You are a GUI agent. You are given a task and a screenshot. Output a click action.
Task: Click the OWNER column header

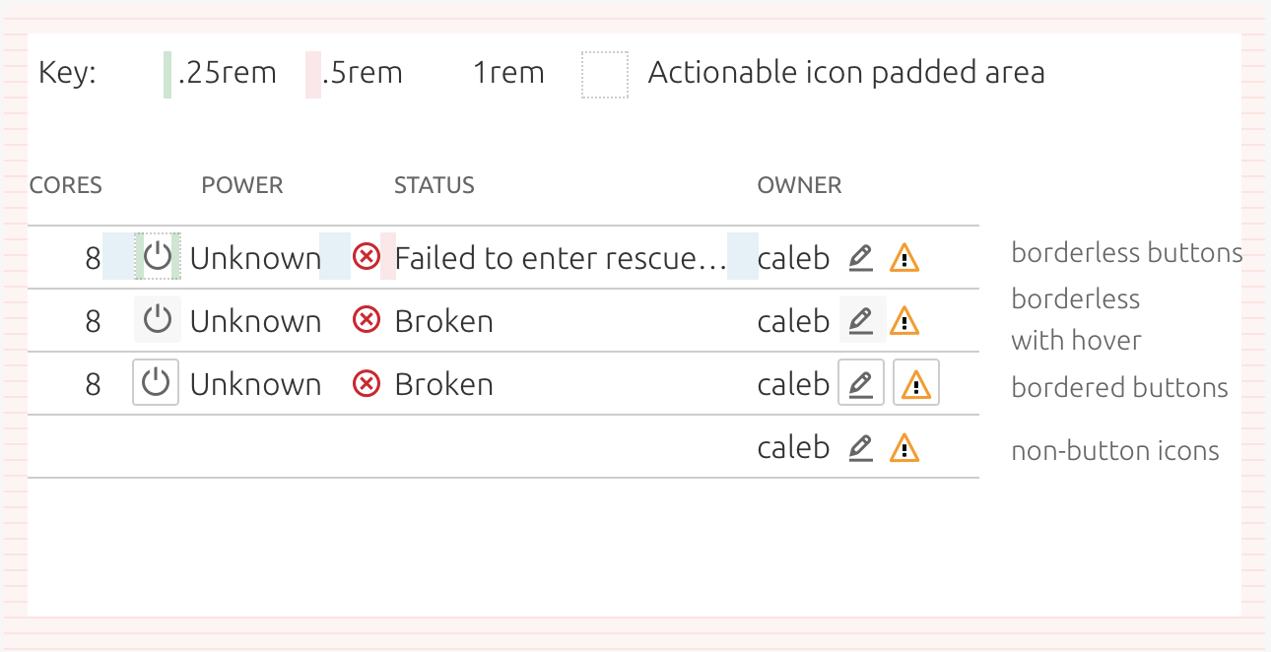click(x=799, y=185)
